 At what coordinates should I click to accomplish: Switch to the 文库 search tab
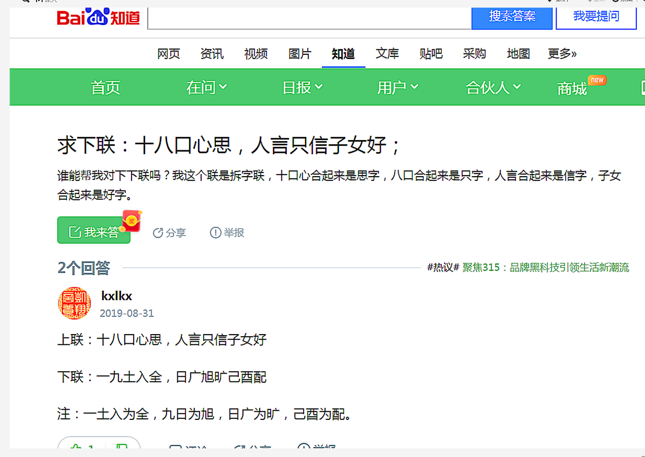pos(387,54)
